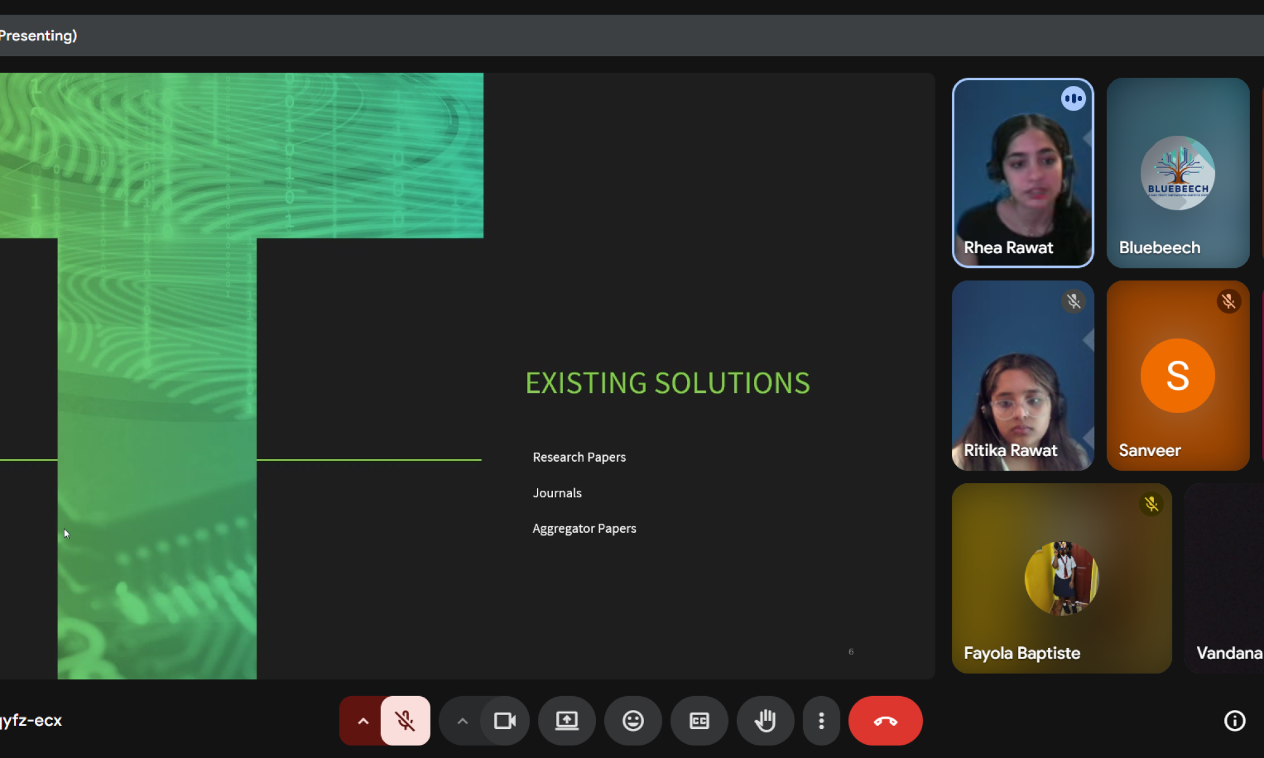Select the Bluebeech participant tile

[1178, 172]
